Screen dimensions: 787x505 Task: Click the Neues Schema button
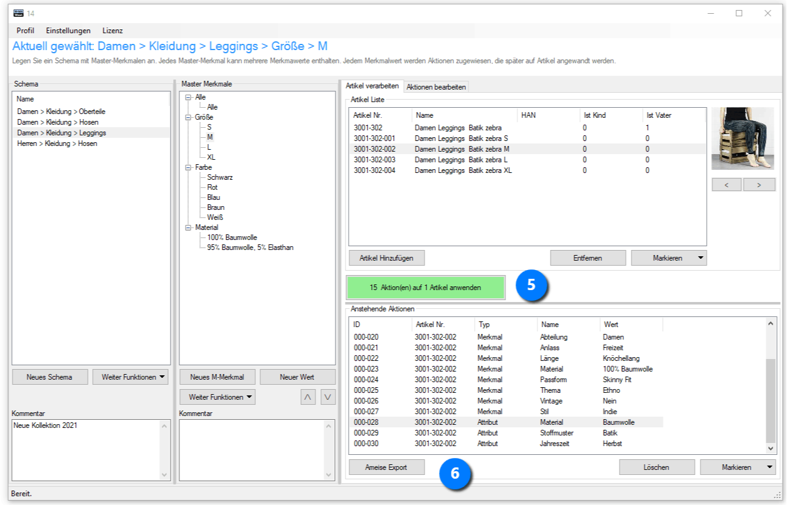click(x=50, y=377)
